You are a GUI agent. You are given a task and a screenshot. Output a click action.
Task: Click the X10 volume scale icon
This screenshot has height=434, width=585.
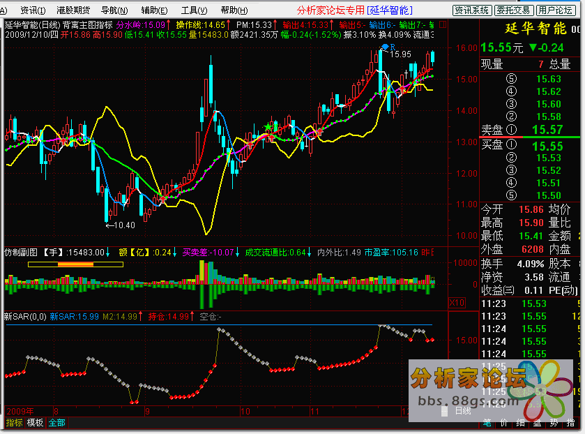click(457, 303)
